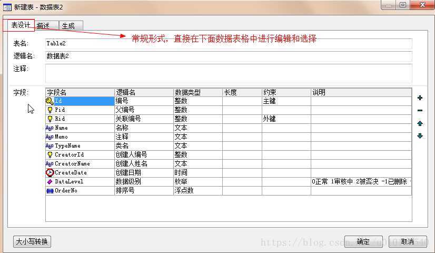
Task: Click the 编号 logical name cell
Action: point(144,101)
